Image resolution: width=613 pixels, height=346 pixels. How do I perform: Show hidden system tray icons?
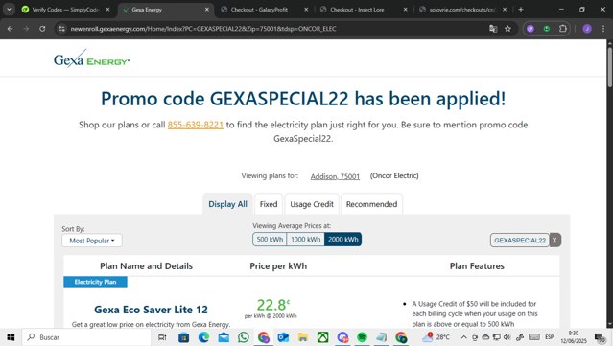pyautogui.click(x=463, y=337)
